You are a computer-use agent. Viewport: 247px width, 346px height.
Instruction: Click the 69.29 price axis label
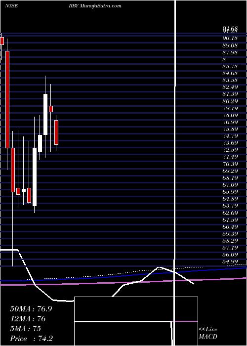pyautogui.click(x=230, y=171)
